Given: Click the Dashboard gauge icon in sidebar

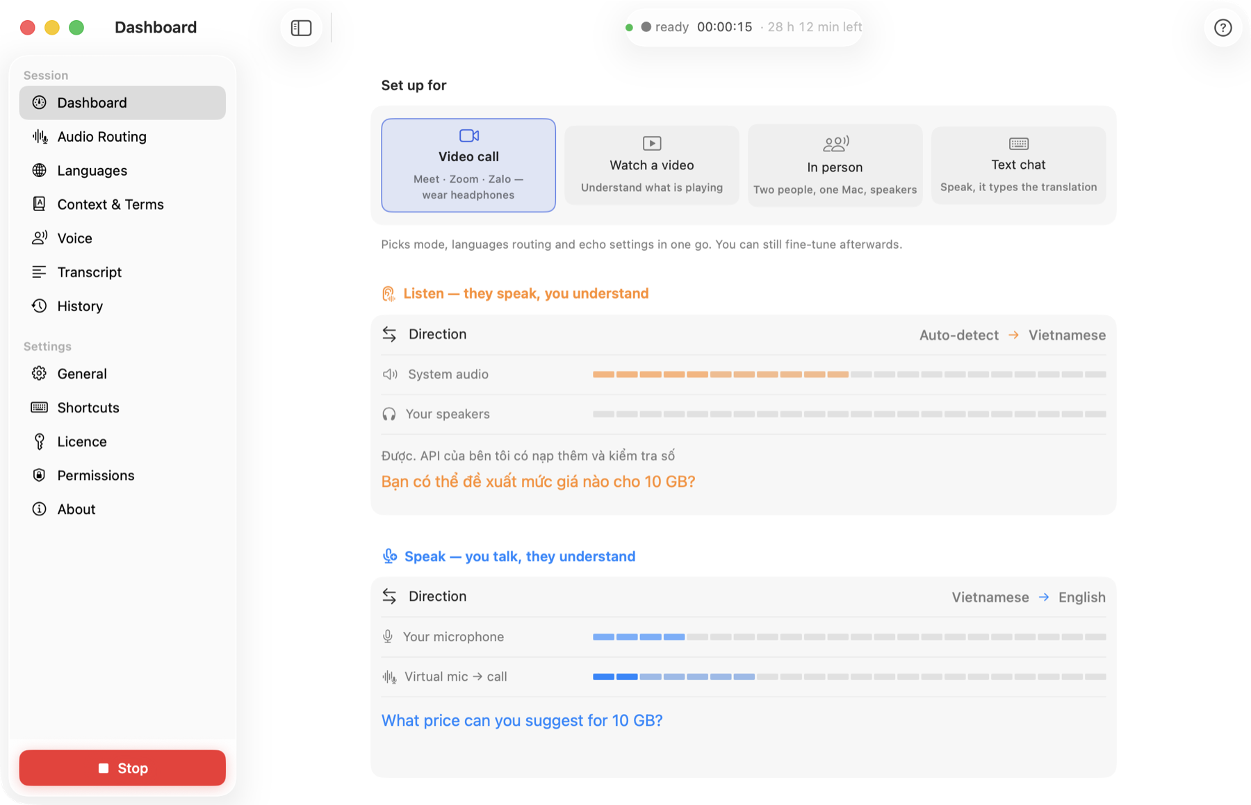Looking at the screenshot, I should (x=40, y=103).
